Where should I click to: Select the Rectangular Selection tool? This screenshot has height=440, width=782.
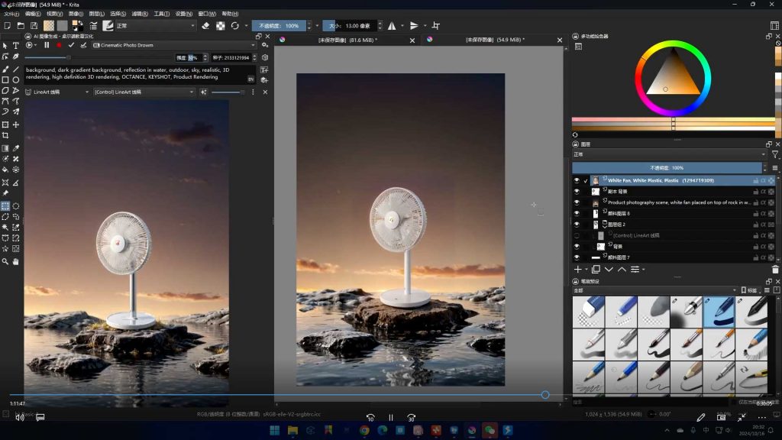5,206
